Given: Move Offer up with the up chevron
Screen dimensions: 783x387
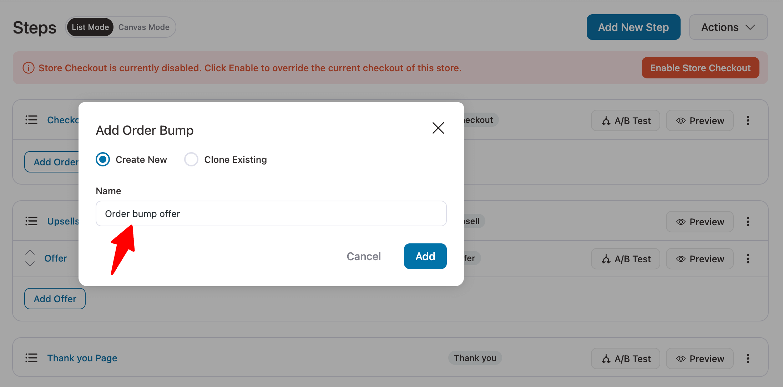Looking at the screenshot, I should [x=30, y=252].
